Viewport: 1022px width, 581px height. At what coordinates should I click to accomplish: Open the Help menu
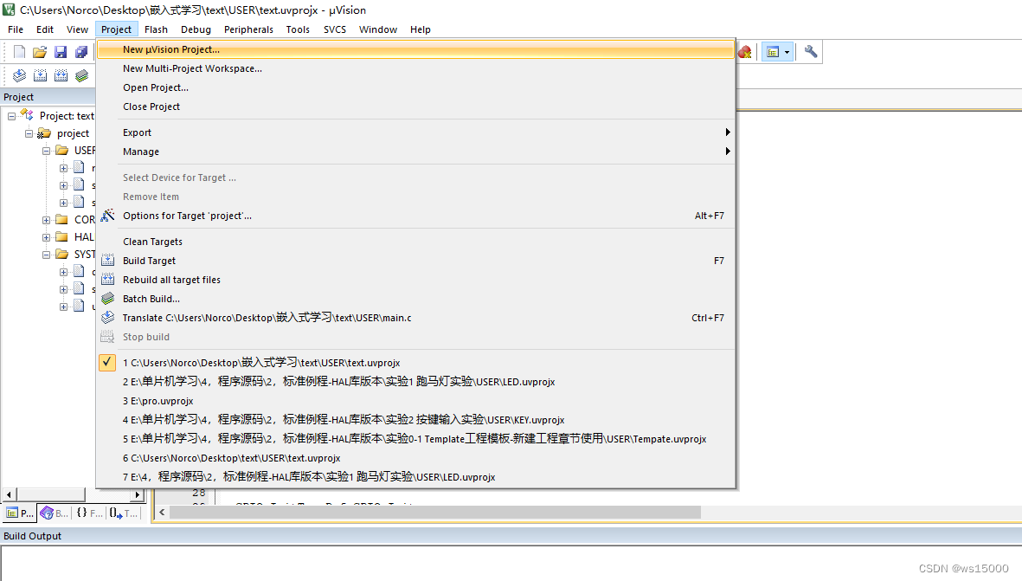[420, 29]
